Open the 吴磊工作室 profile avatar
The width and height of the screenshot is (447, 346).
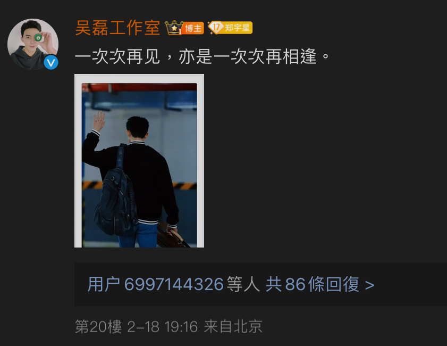pyautogui.click(x=33, y=44)
